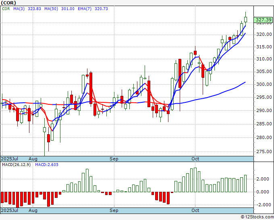Select the EMA(7) value 320.73
This screenshot has height=220, width=274.
click(101, 9)
